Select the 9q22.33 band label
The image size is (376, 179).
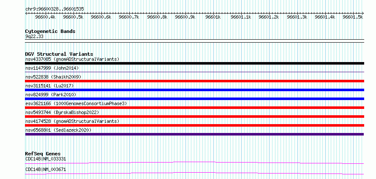(x=34, y=37)
